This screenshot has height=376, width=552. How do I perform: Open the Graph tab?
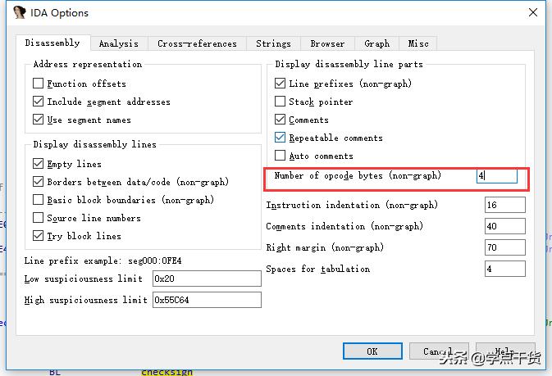[377, 44]
